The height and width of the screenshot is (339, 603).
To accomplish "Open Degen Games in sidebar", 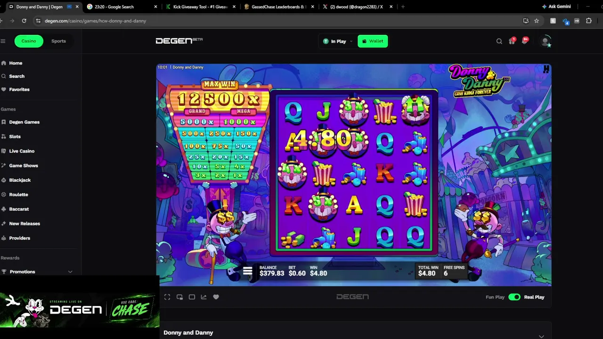I will pyautogui.click(x=24, y=122).
